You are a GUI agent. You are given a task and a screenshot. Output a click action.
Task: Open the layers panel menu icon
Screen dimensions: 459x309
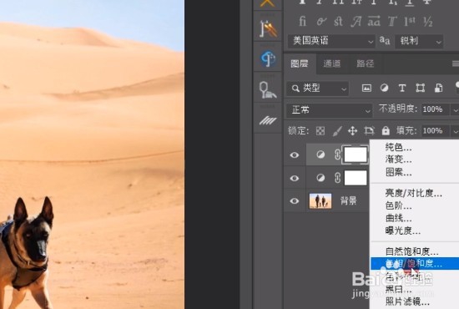[x=456, y=63]
